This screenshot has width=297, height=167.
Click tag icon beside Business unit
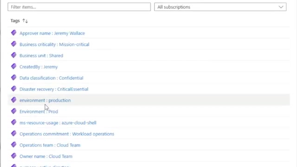click(x=13, y=55)
